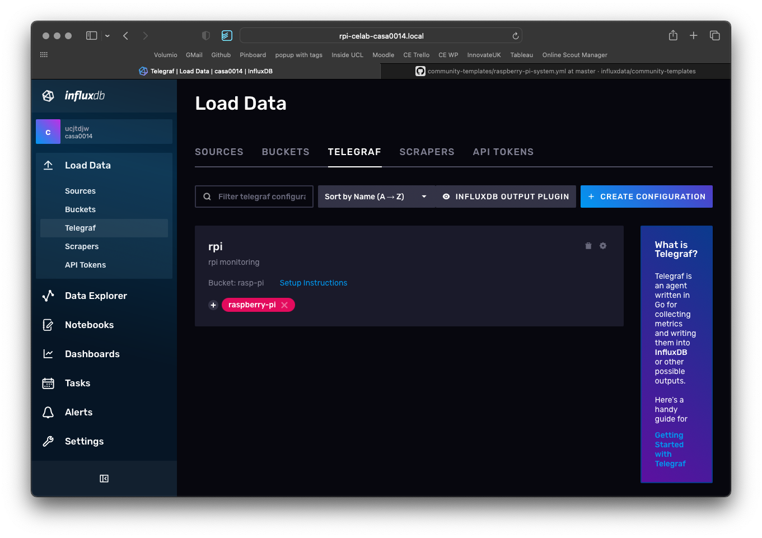762x538 pixels.
Task: Open Volumio bookmark
Action: coord(166,55)
